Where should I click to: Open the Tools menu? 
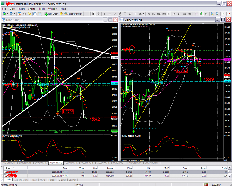[42, 9]
